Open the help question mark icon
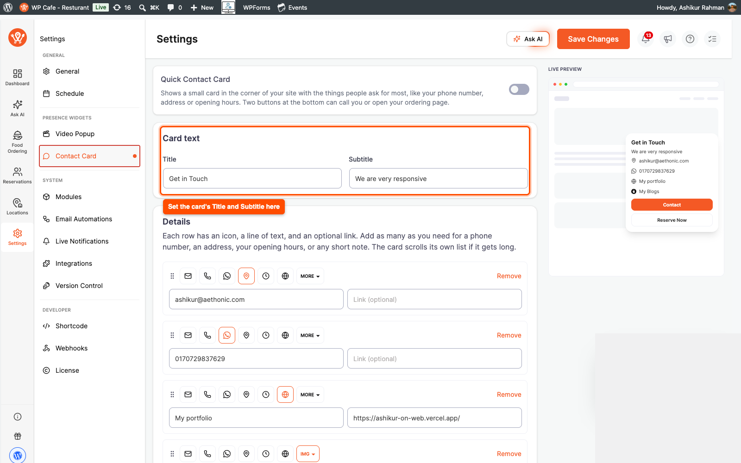The width and height of the screenshot is (741, 463). (690, 39)
